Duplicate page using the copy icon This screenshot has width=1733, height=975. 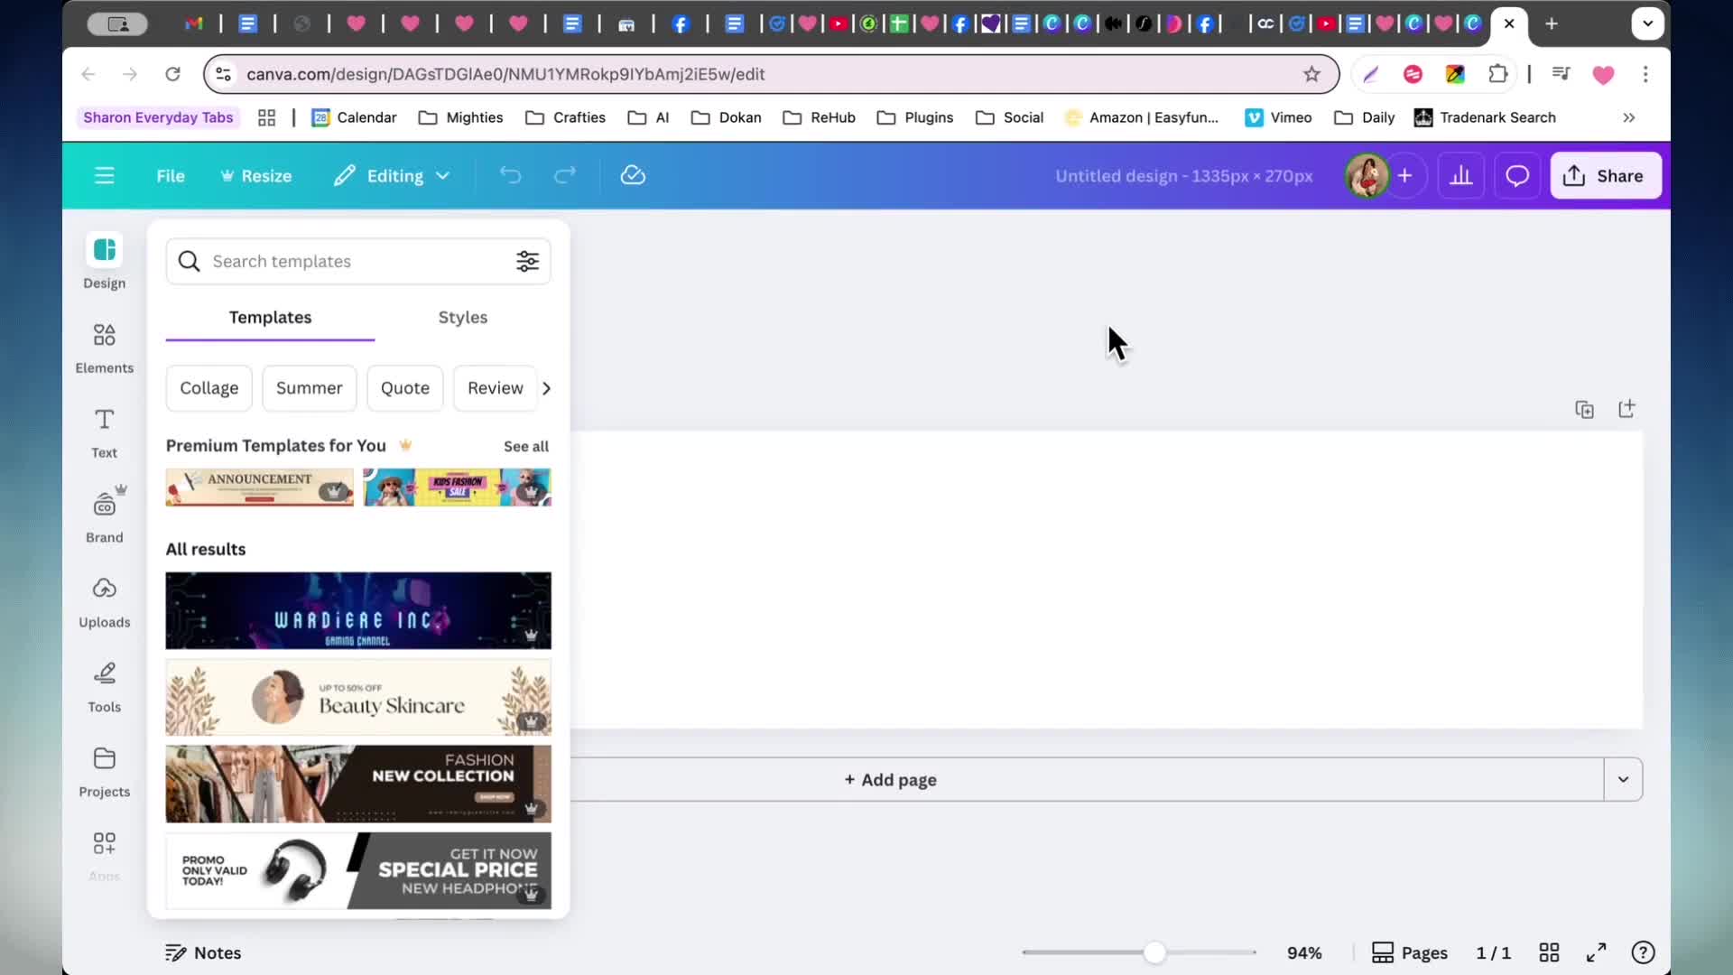pos(1584,410)
